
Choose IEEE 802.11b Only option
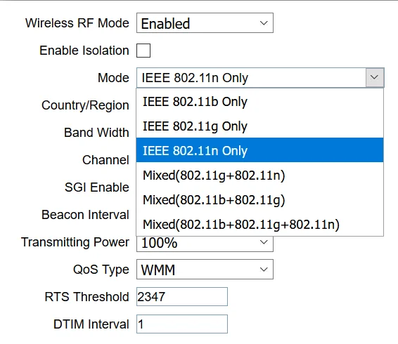(x=259, y=101)
